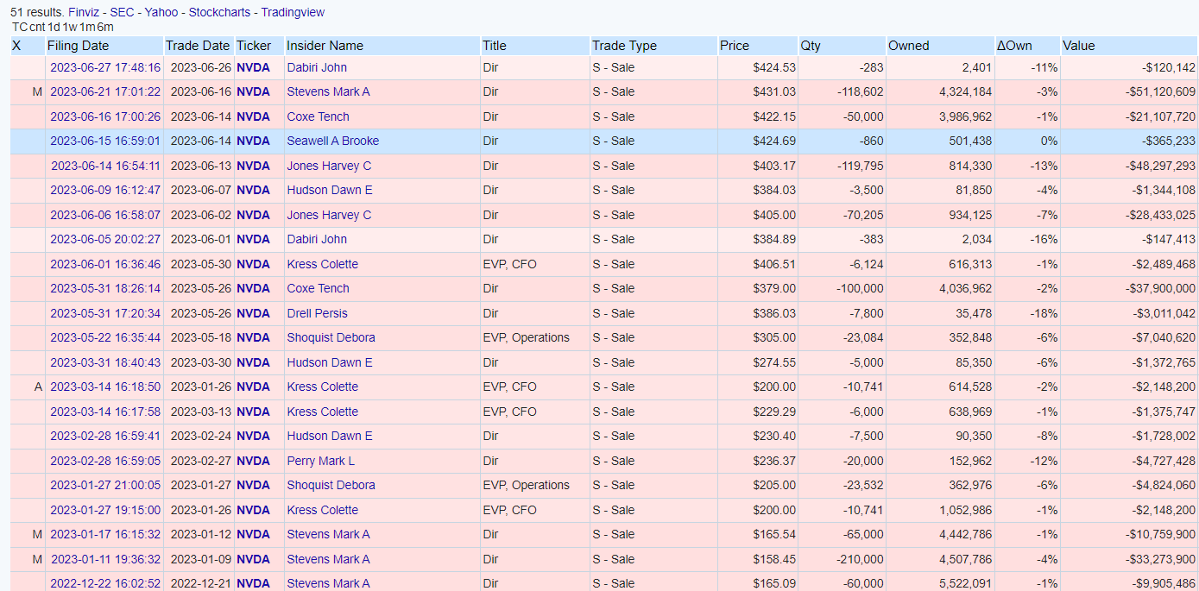Sort by the Insider Name column header
Image resolution: width=1199 pixels, height=591 pixels.
coord(325,46)
